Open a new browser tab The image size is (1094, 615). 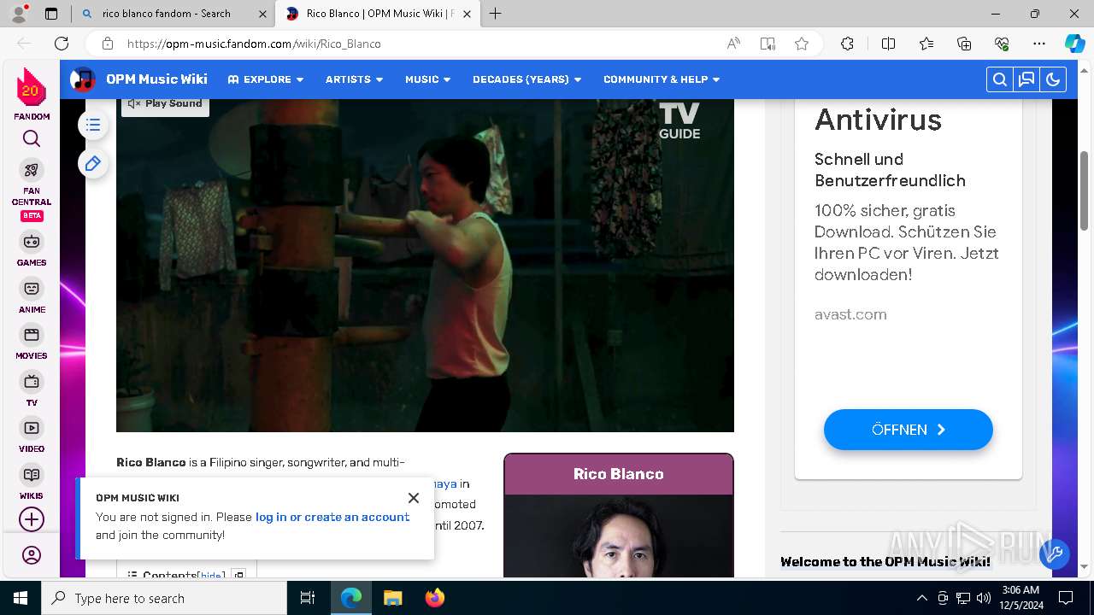point(496,14)
